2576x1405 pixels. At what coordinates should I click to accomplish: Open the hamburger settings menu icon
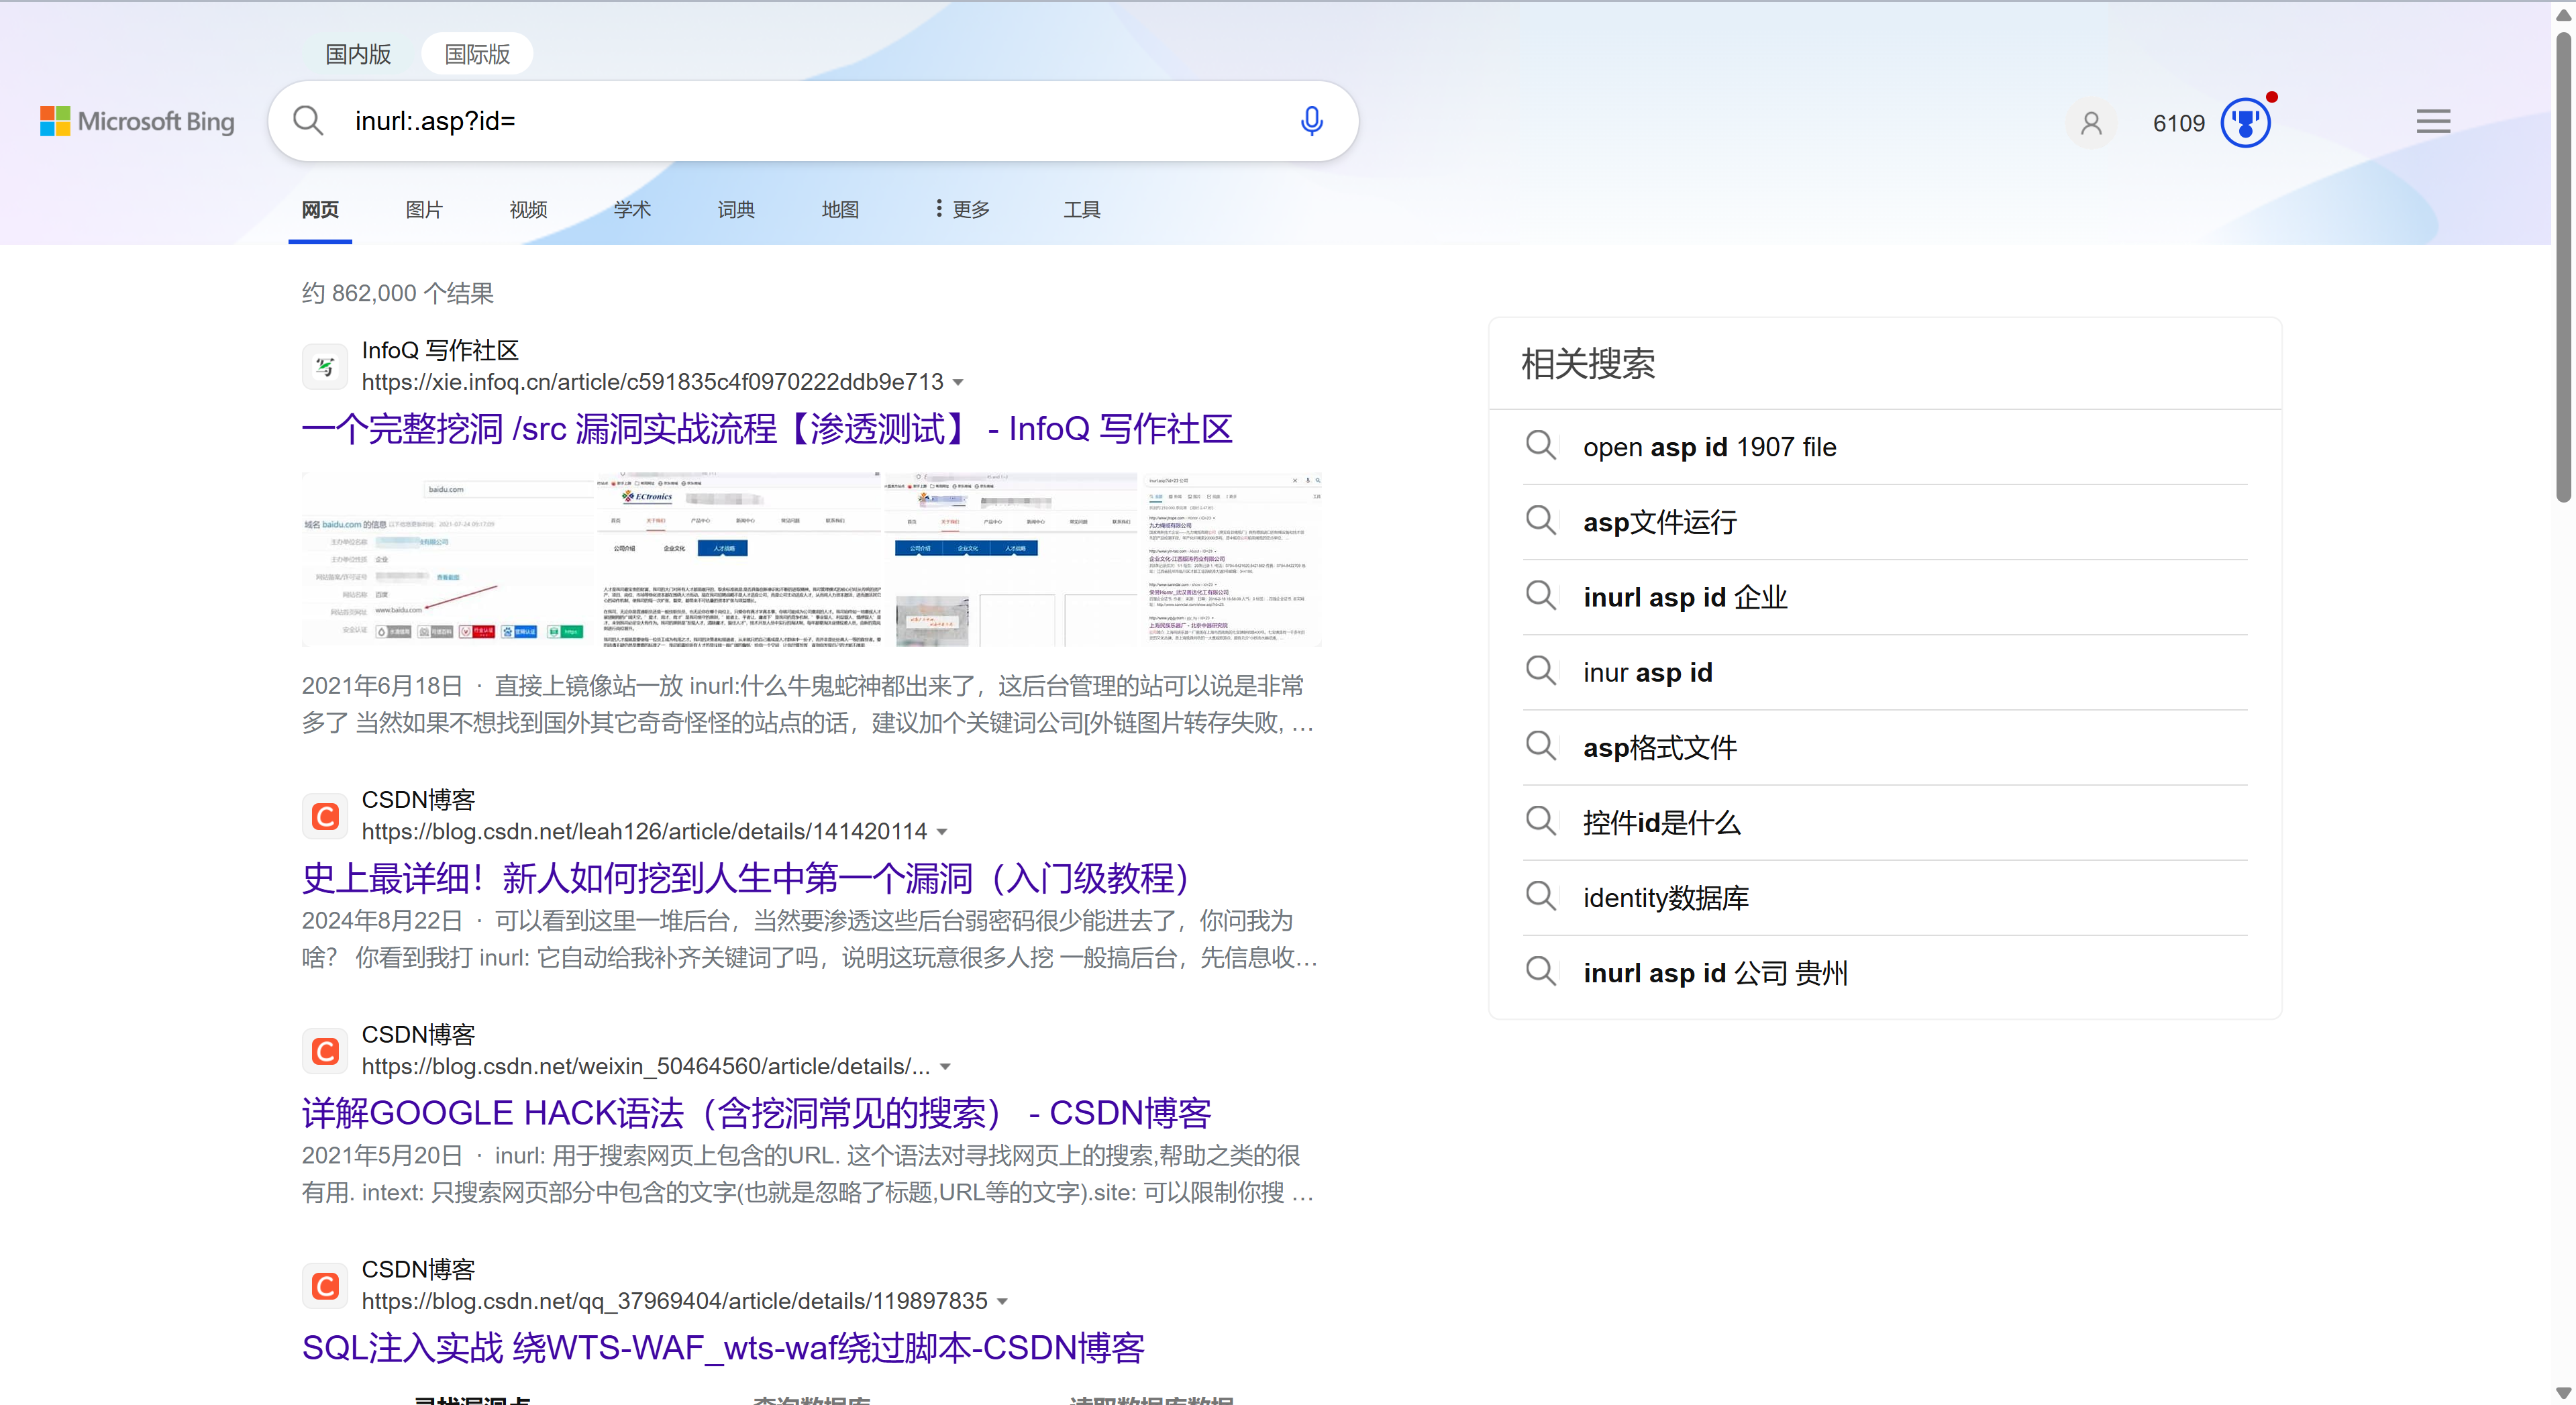[x=2433, y=122]
